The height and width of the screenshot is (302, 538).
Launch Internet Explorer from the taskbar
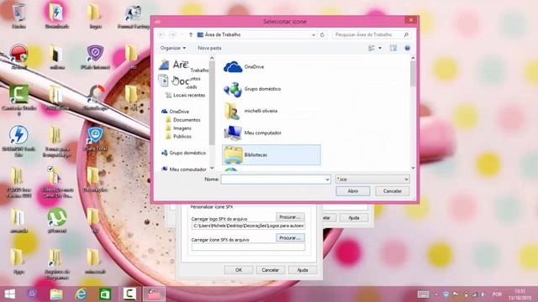point(81,294)
